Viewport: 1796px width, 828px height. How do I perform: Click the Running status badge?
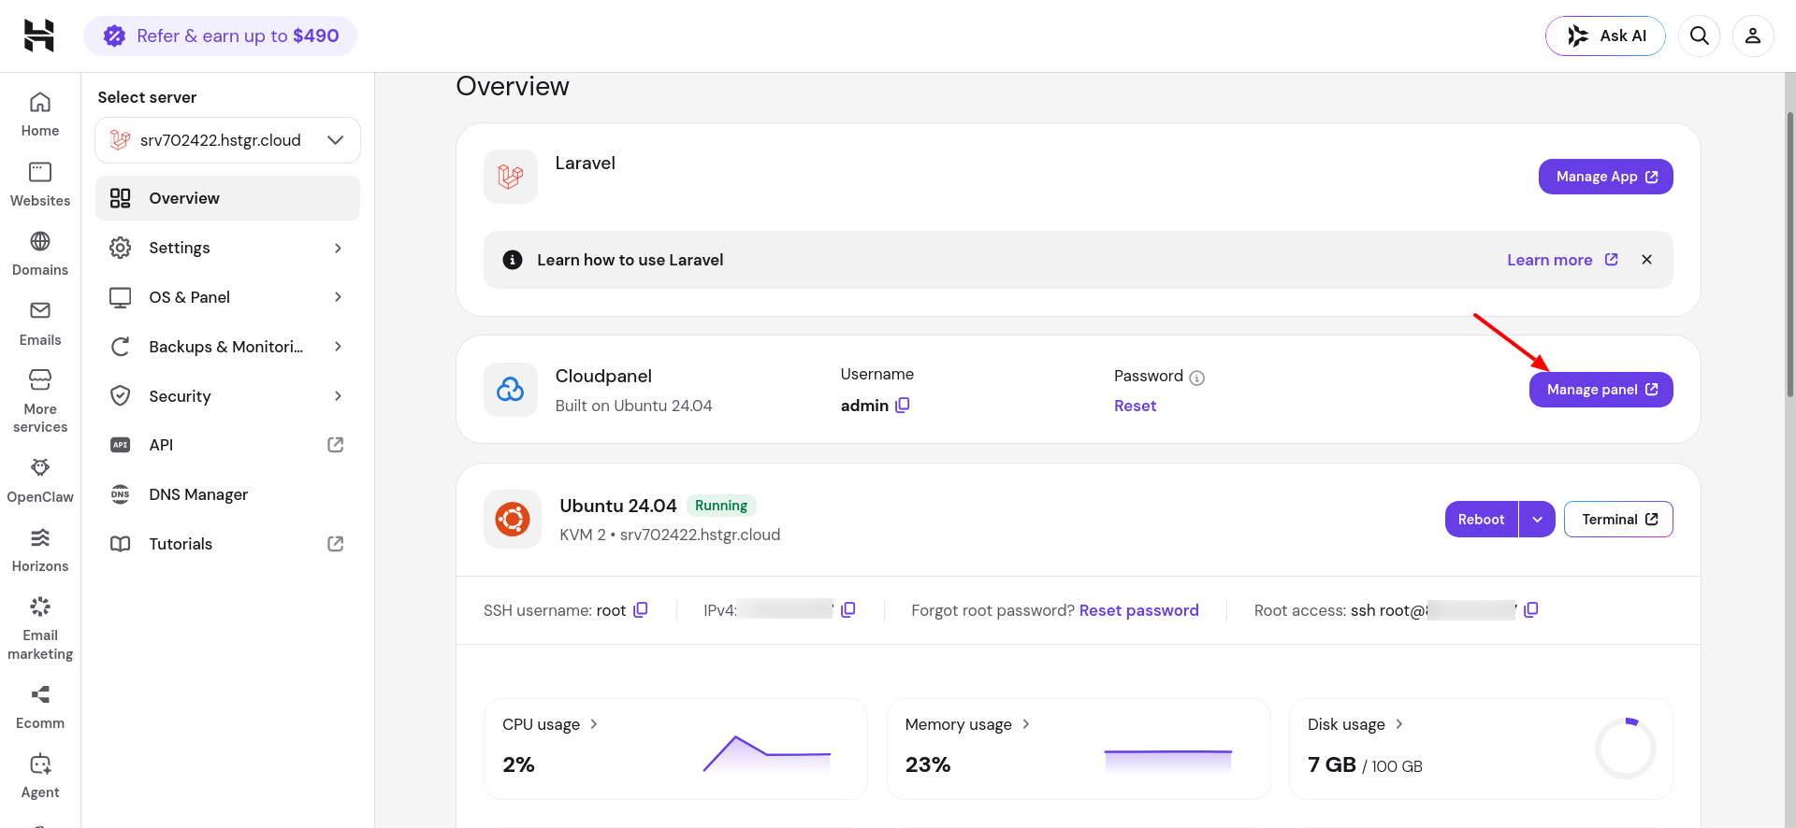[721, 506]
